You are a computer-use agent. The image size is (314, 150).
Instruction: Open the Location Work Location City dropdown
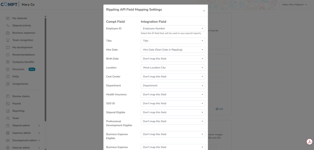173,67
